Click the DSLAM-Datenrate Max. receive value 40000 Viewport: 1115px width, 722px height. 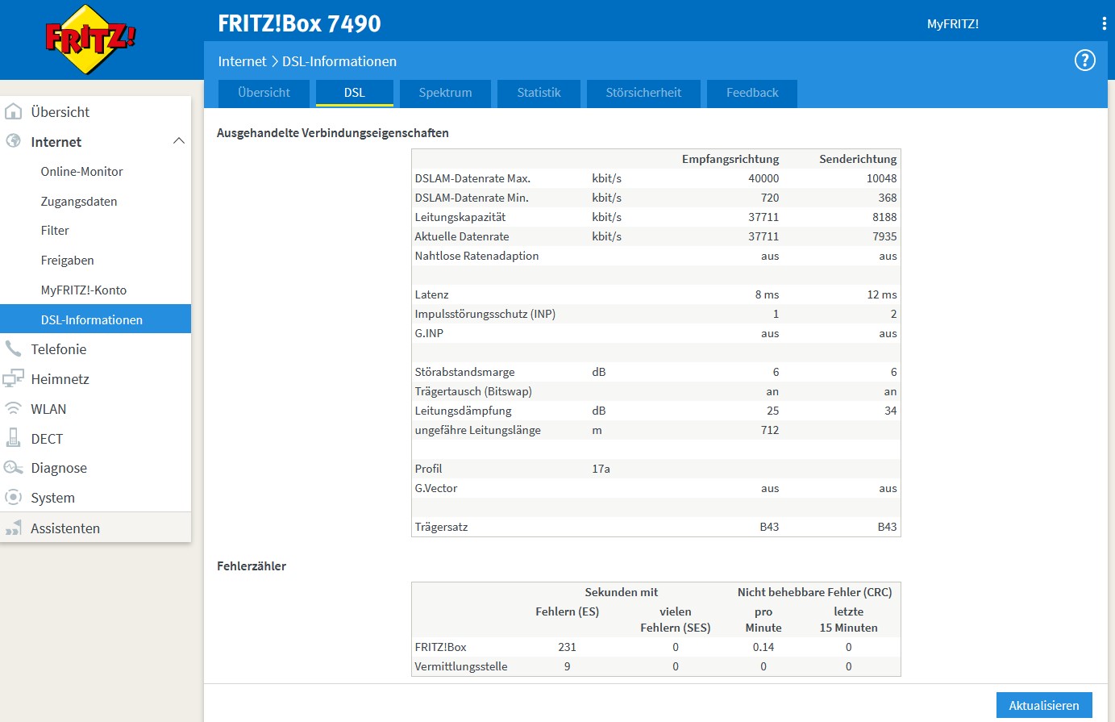(x=763, y=178)
